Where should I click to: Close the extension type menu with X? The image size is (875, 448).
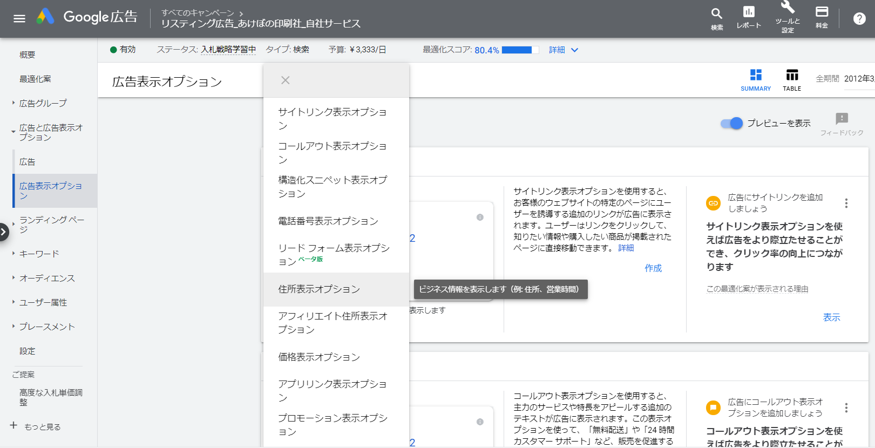[286, 80]
